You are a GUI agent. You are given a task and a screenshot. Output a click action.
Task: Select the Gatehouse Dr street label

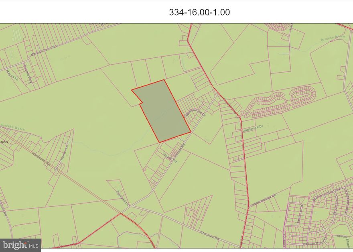click(252, 127)
